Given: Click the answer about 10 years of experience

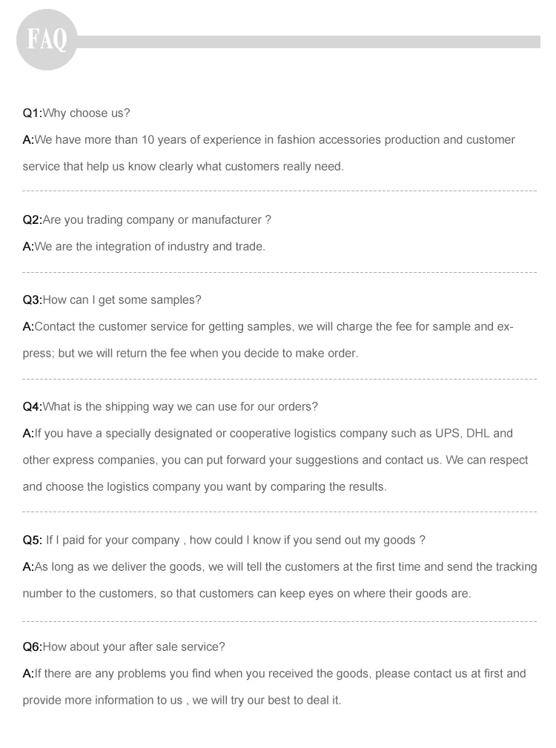Looking at the screenshot, I should [274, 140].
